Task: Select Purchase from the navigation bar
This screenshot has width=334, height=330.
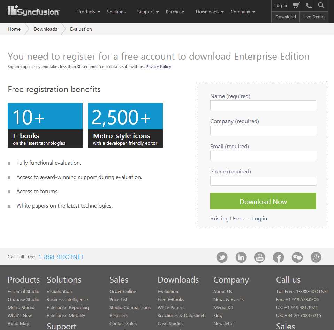Action: point(175,12)
